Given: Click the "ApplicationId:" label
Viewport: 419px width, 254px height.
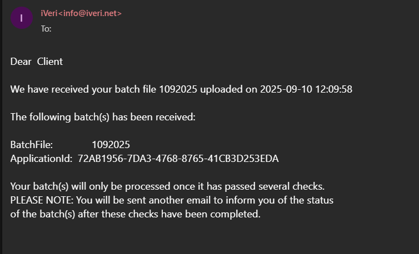Looking at the screenshot, I should coord(41,159).
